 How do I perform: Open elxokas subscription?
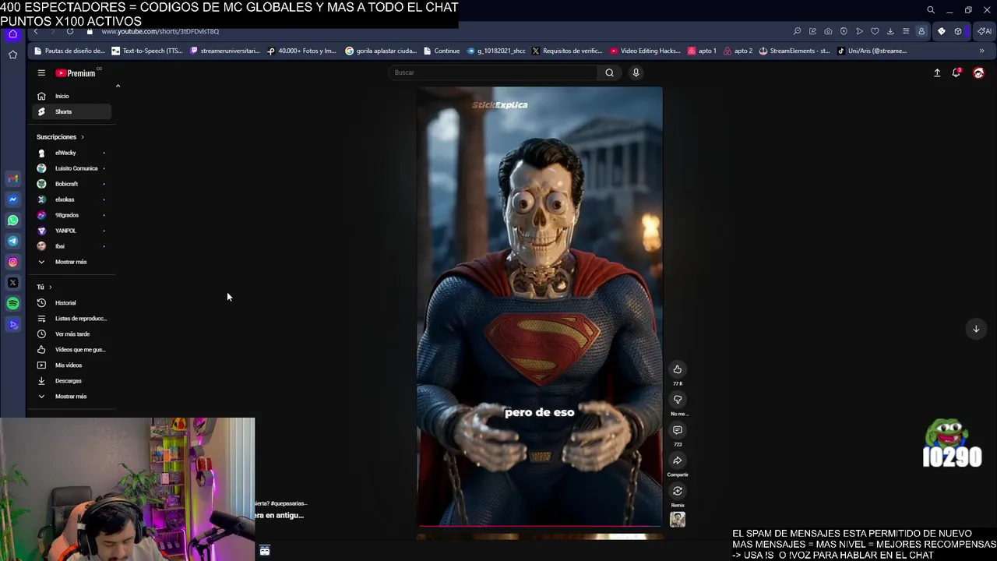click(x=72, y=199)
